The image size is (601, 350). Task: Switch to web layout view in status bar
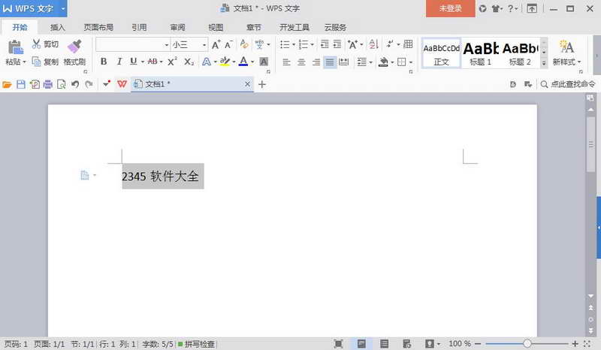pyautogui.click(x=406, y=344)
